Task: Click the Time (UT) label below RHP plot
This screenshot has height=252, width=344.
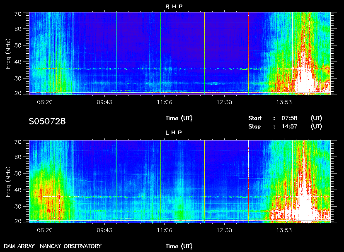Action: [x=179, y=118]
